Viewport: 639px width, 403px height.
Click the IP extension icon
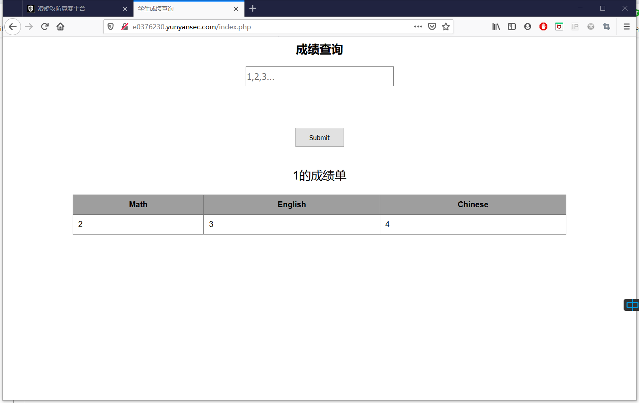point(575,26)
